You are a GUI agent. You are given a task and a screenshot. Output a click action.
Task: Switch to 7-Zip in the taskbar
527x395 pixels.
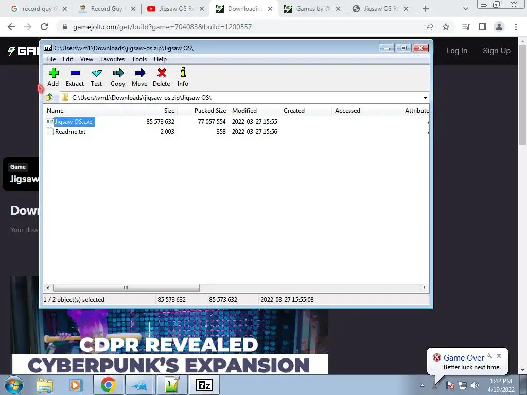(x=204, y=385)
